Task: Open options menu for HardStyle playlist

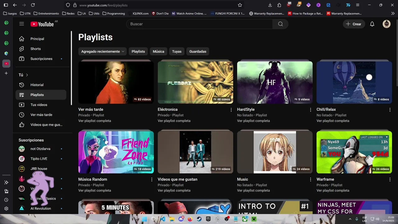Action: [x=310, y=110]
